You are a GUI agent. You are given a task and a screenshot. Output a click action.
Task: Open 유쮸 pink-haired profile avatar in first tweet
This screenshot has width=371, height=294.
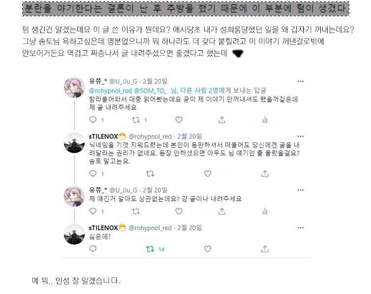click(74, 88)
